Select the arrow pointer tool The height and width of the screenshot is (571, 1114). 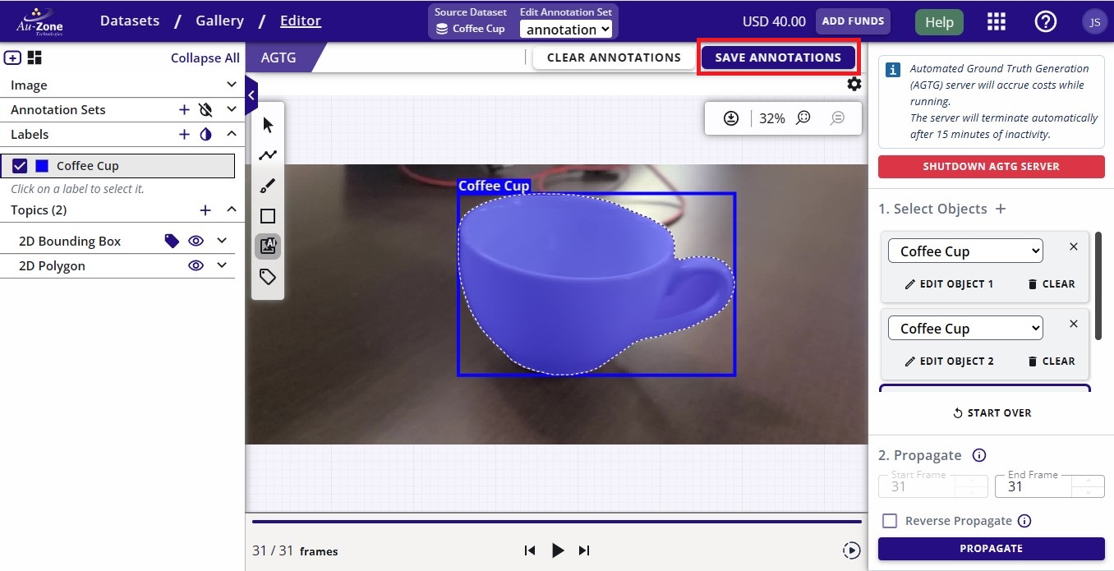pyautogui.click(x=268, y=125)
